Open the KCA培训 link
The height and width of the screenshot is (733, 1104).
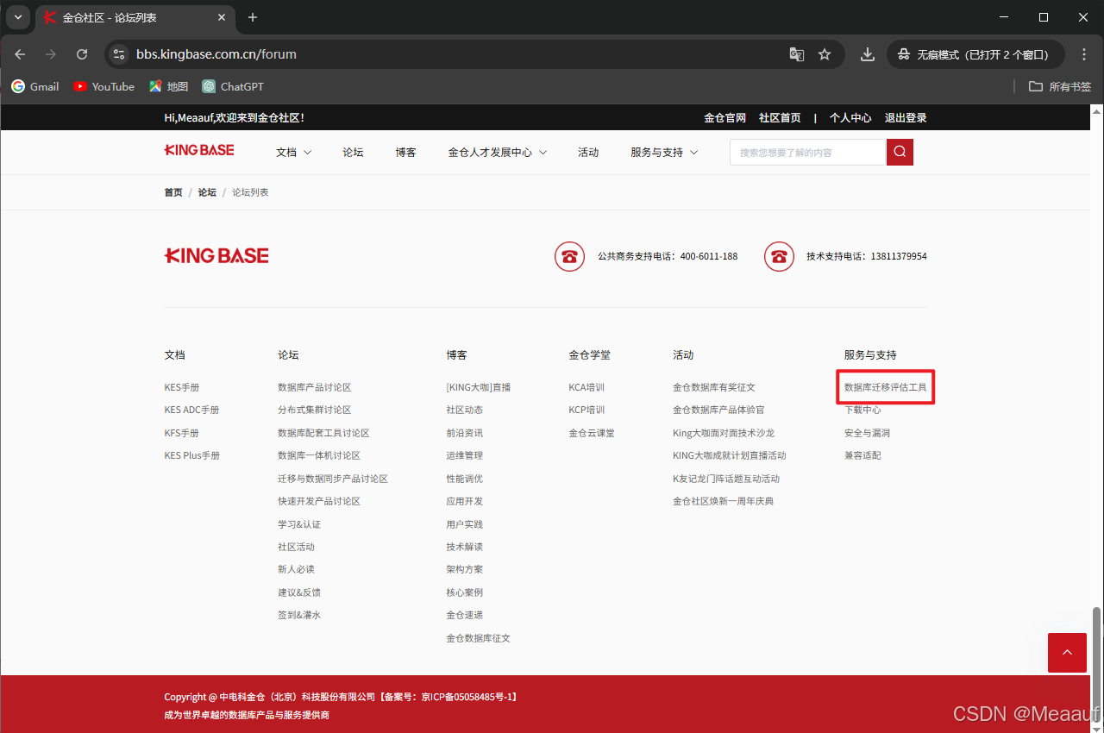586,387
